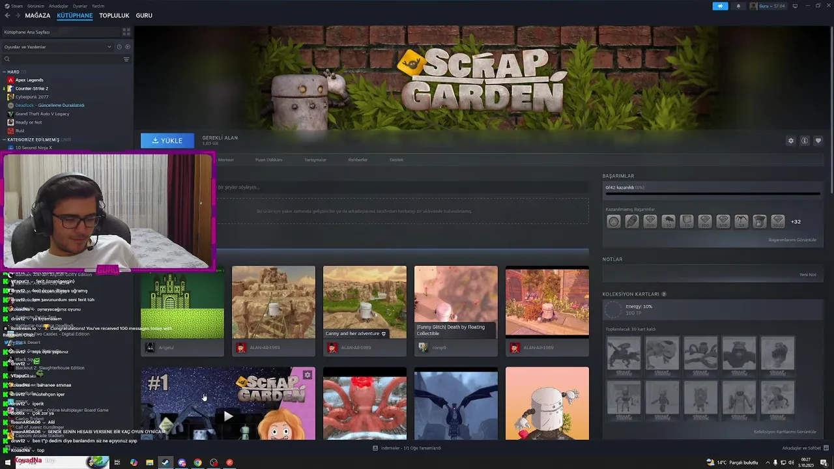Click the Yeni Not button
This screenshot has height=469, width=834.
[808, 274]
